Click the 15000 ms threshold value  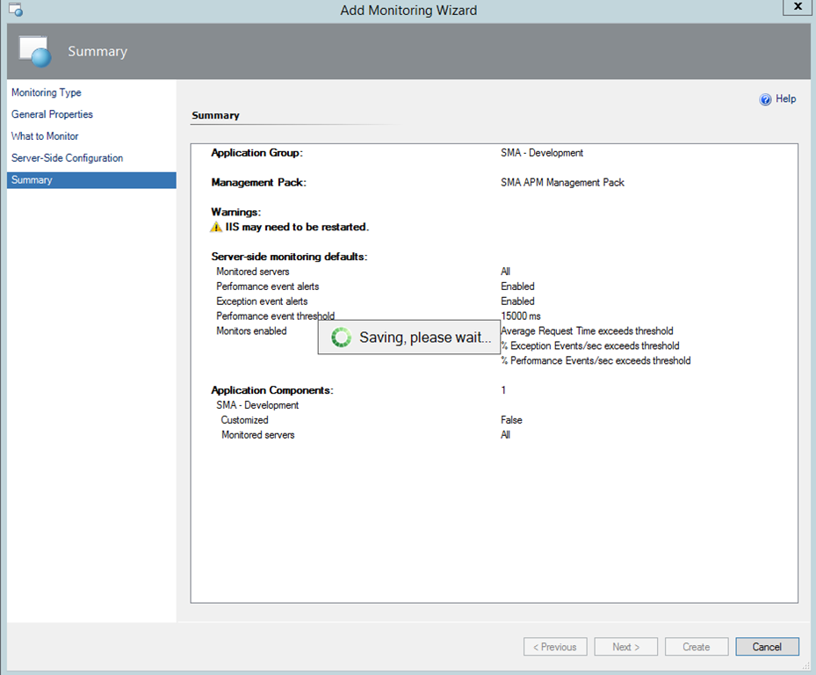pos(521,316)
